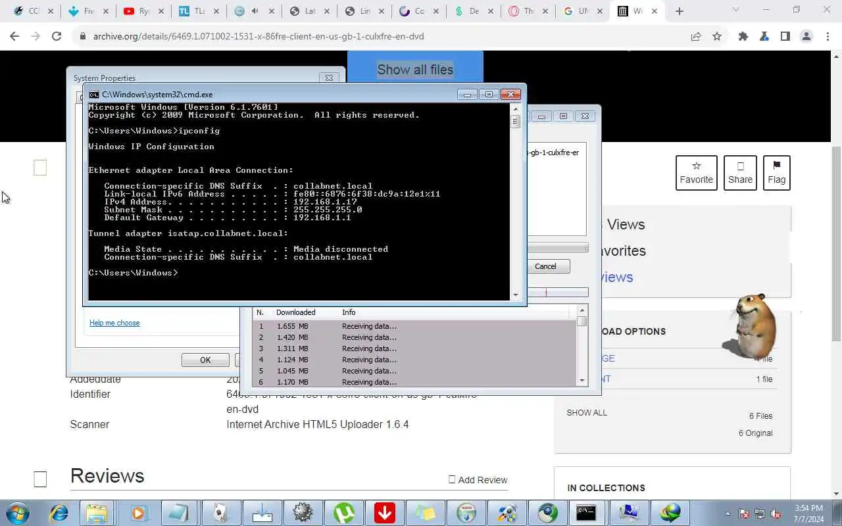This screenshot has height=526, width=842.
Task: Click the Windows Start orb
Action: [18, 513]
